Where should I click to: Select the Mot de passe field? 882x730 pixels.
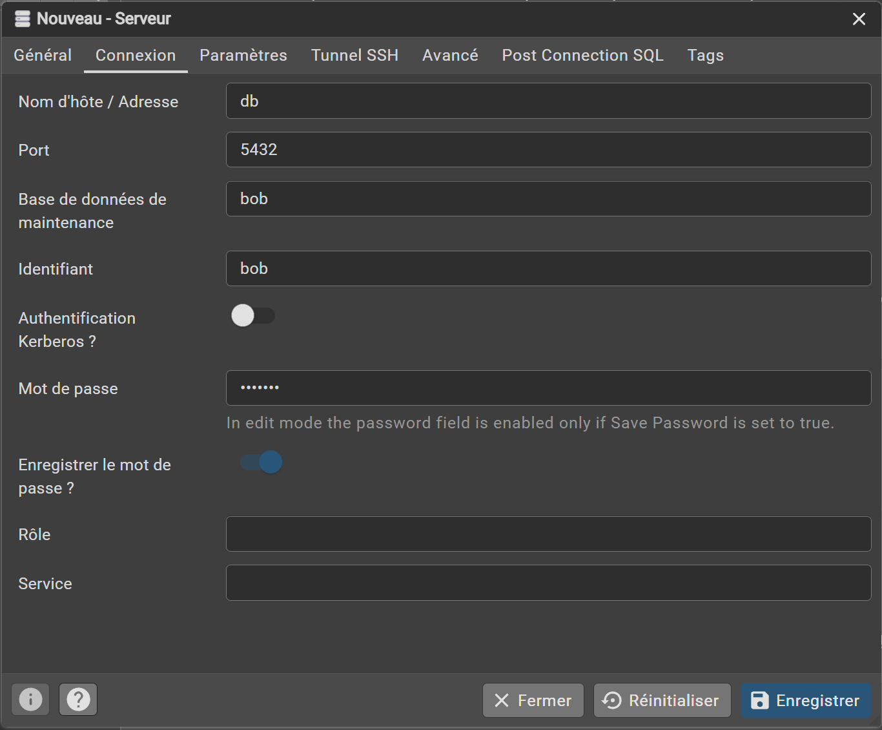548,388
